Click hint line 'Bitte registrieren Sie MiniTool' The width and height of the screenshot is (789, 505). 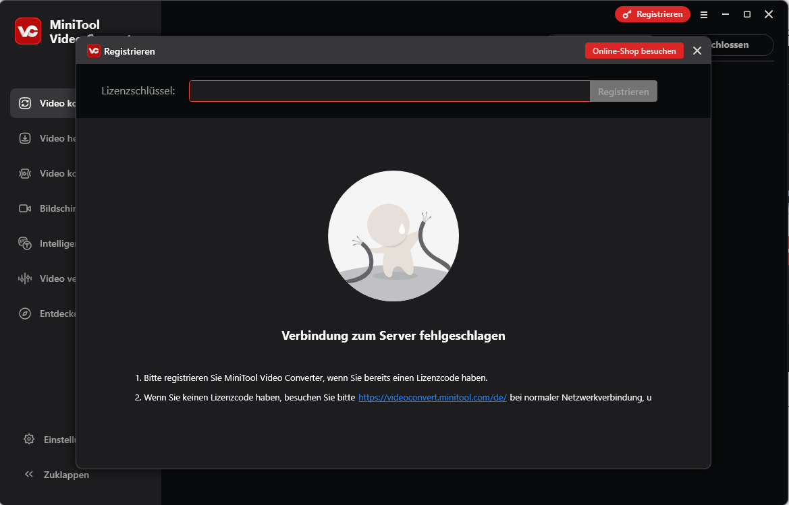[311, 378]
